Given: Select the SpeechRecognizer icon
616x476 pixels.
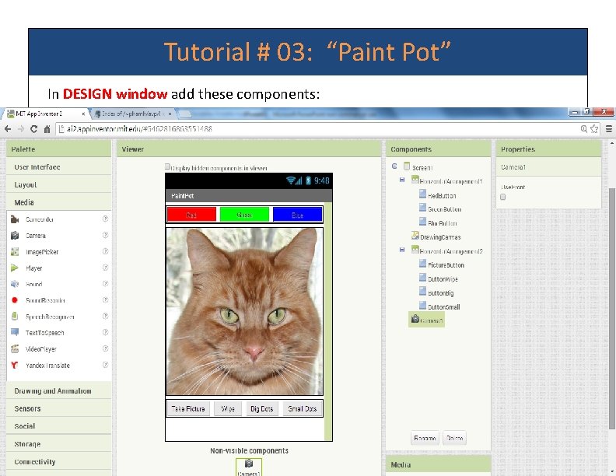Looking at the screenshot, I should click(15, 316).
